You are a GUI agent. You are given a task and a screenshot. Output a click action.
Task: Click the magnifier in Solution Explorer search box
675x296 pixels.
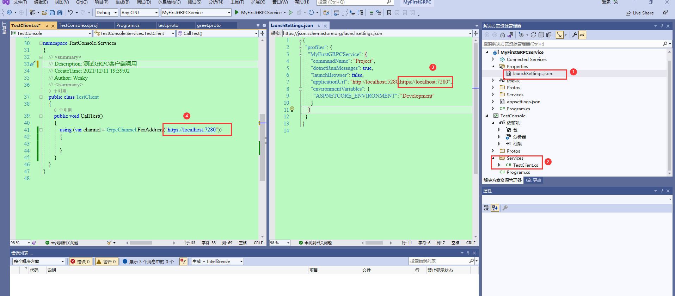[x=665, y=44]
